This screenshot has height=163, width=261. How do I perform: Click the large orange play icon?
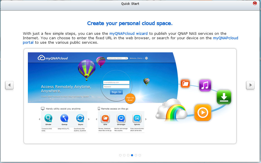point(203,113)
